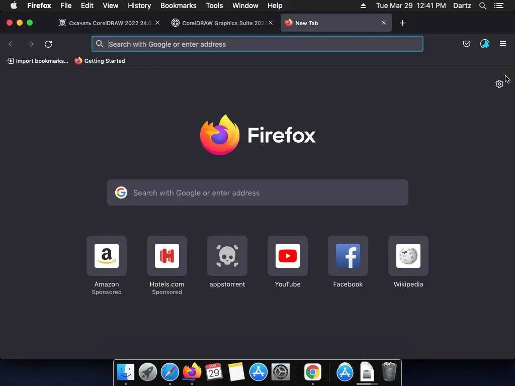
Task: Open the YouTube shortcut tile
Action: pyautogui.click(x=288, y=256)
